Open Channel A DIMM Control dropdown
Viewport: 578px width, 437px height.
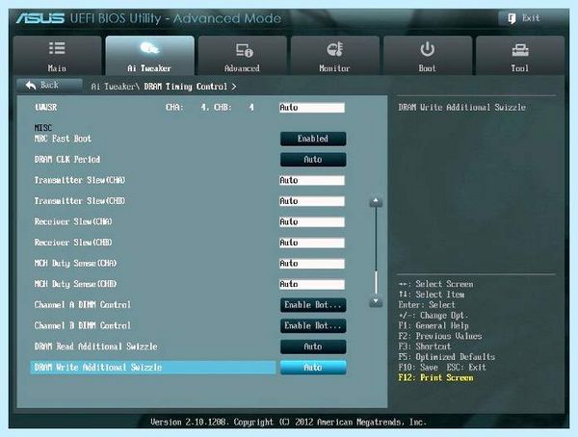point(313,305)
